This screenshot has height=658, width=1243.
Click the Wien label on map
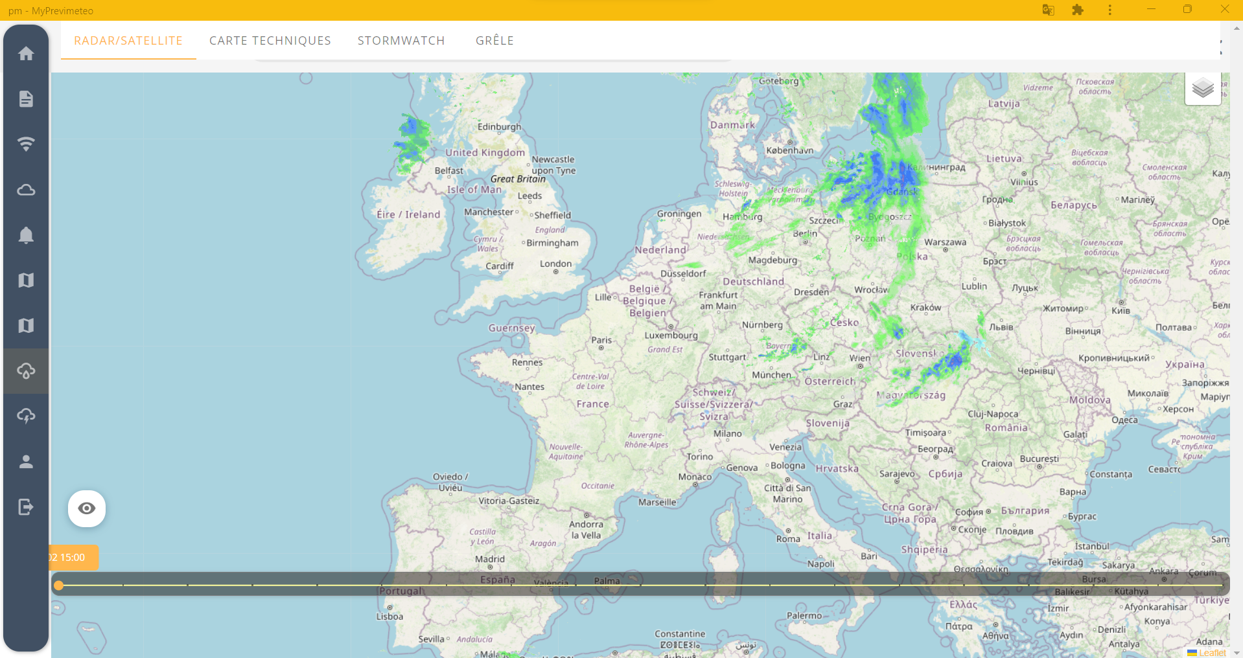pyautogui.click(x=860, y=357)
